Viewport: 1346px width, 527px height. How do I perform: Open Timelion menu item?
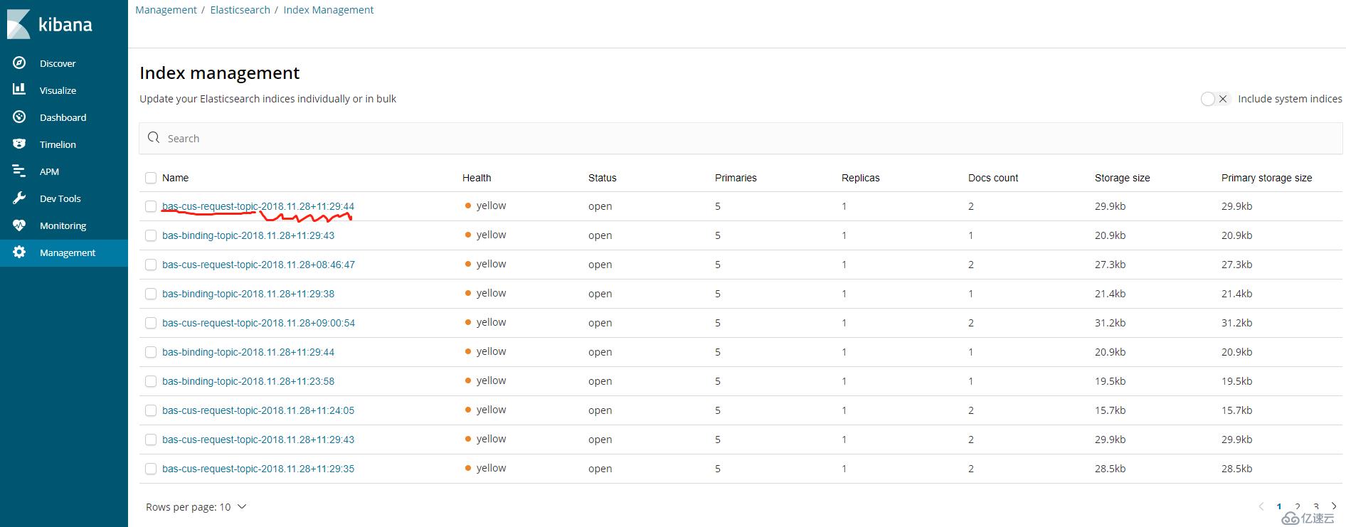(58, 144)
